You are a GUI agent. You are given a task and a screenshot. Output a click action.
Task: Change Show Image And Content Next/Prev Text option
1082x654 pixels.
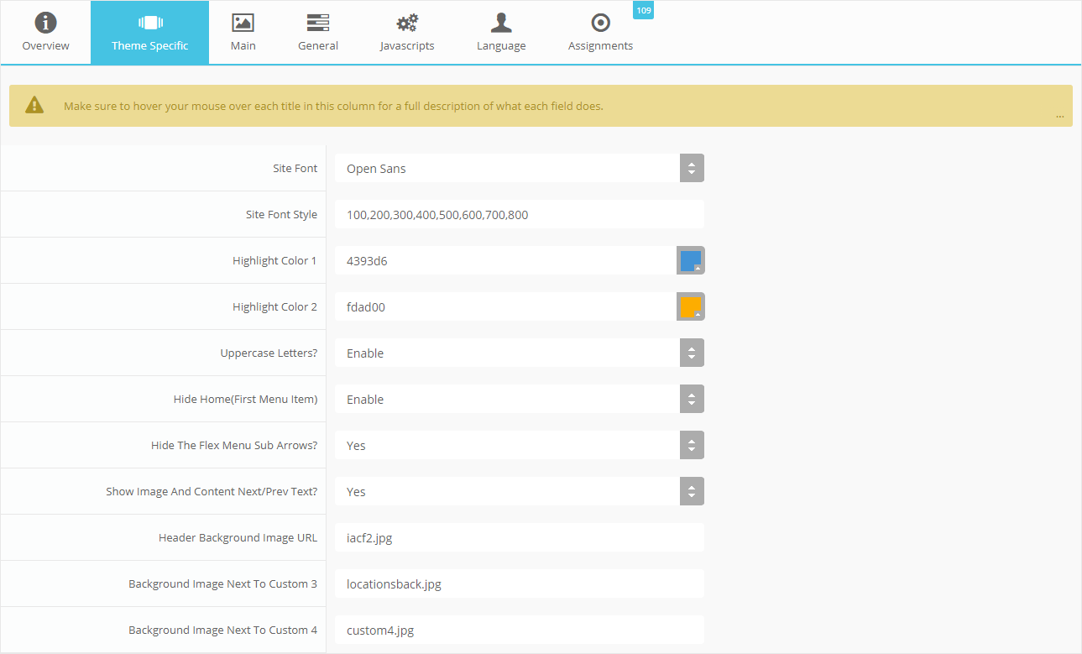pos(519,491)
